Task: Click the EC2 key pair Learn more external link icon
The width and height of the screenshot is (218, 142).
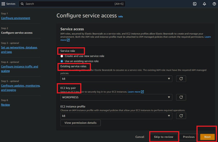Action: 142,92
